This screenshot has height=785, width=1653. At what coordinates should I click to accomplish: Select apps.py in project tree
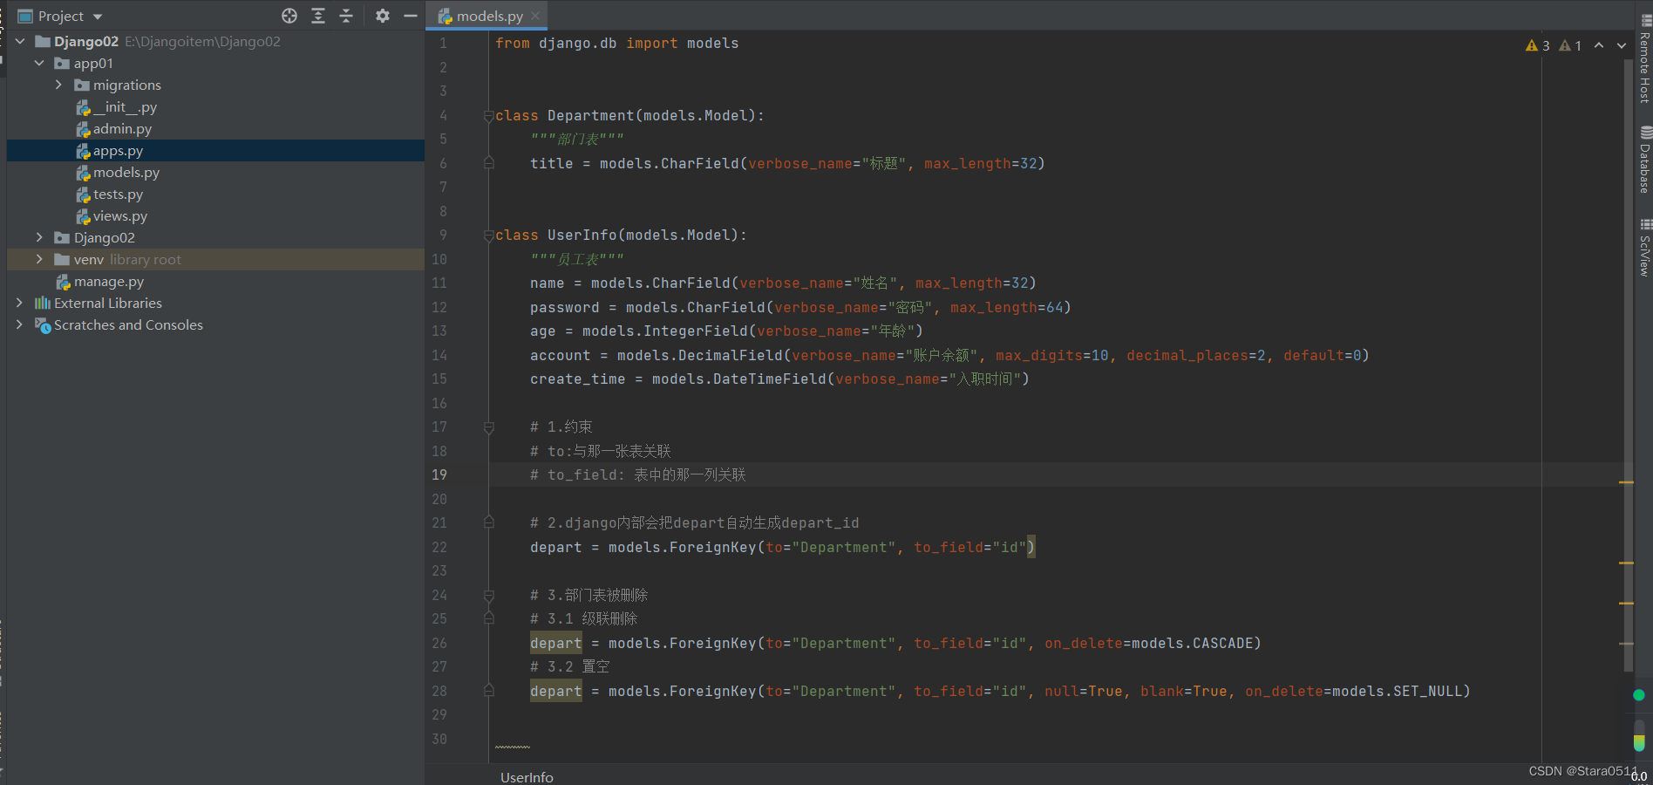coord(118,150)
